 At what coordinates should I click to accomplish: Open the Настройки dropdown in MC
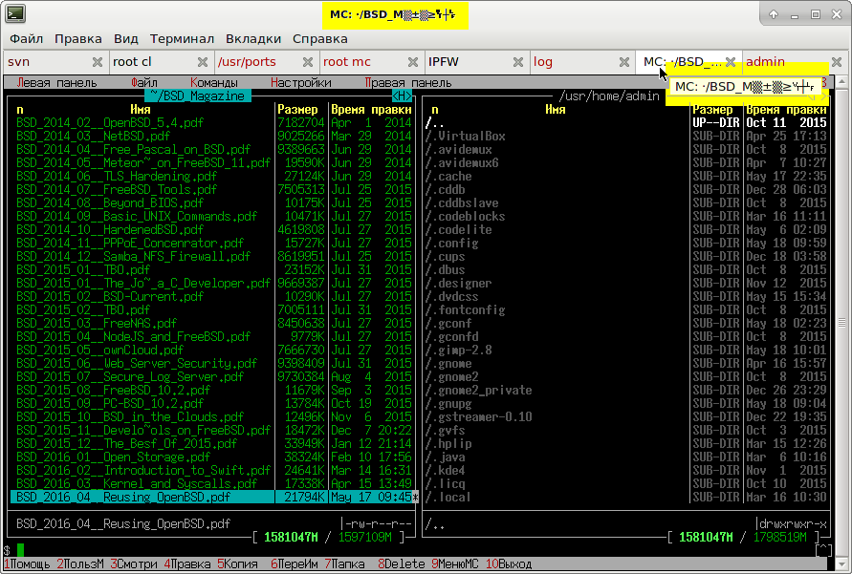pos(300,83)
